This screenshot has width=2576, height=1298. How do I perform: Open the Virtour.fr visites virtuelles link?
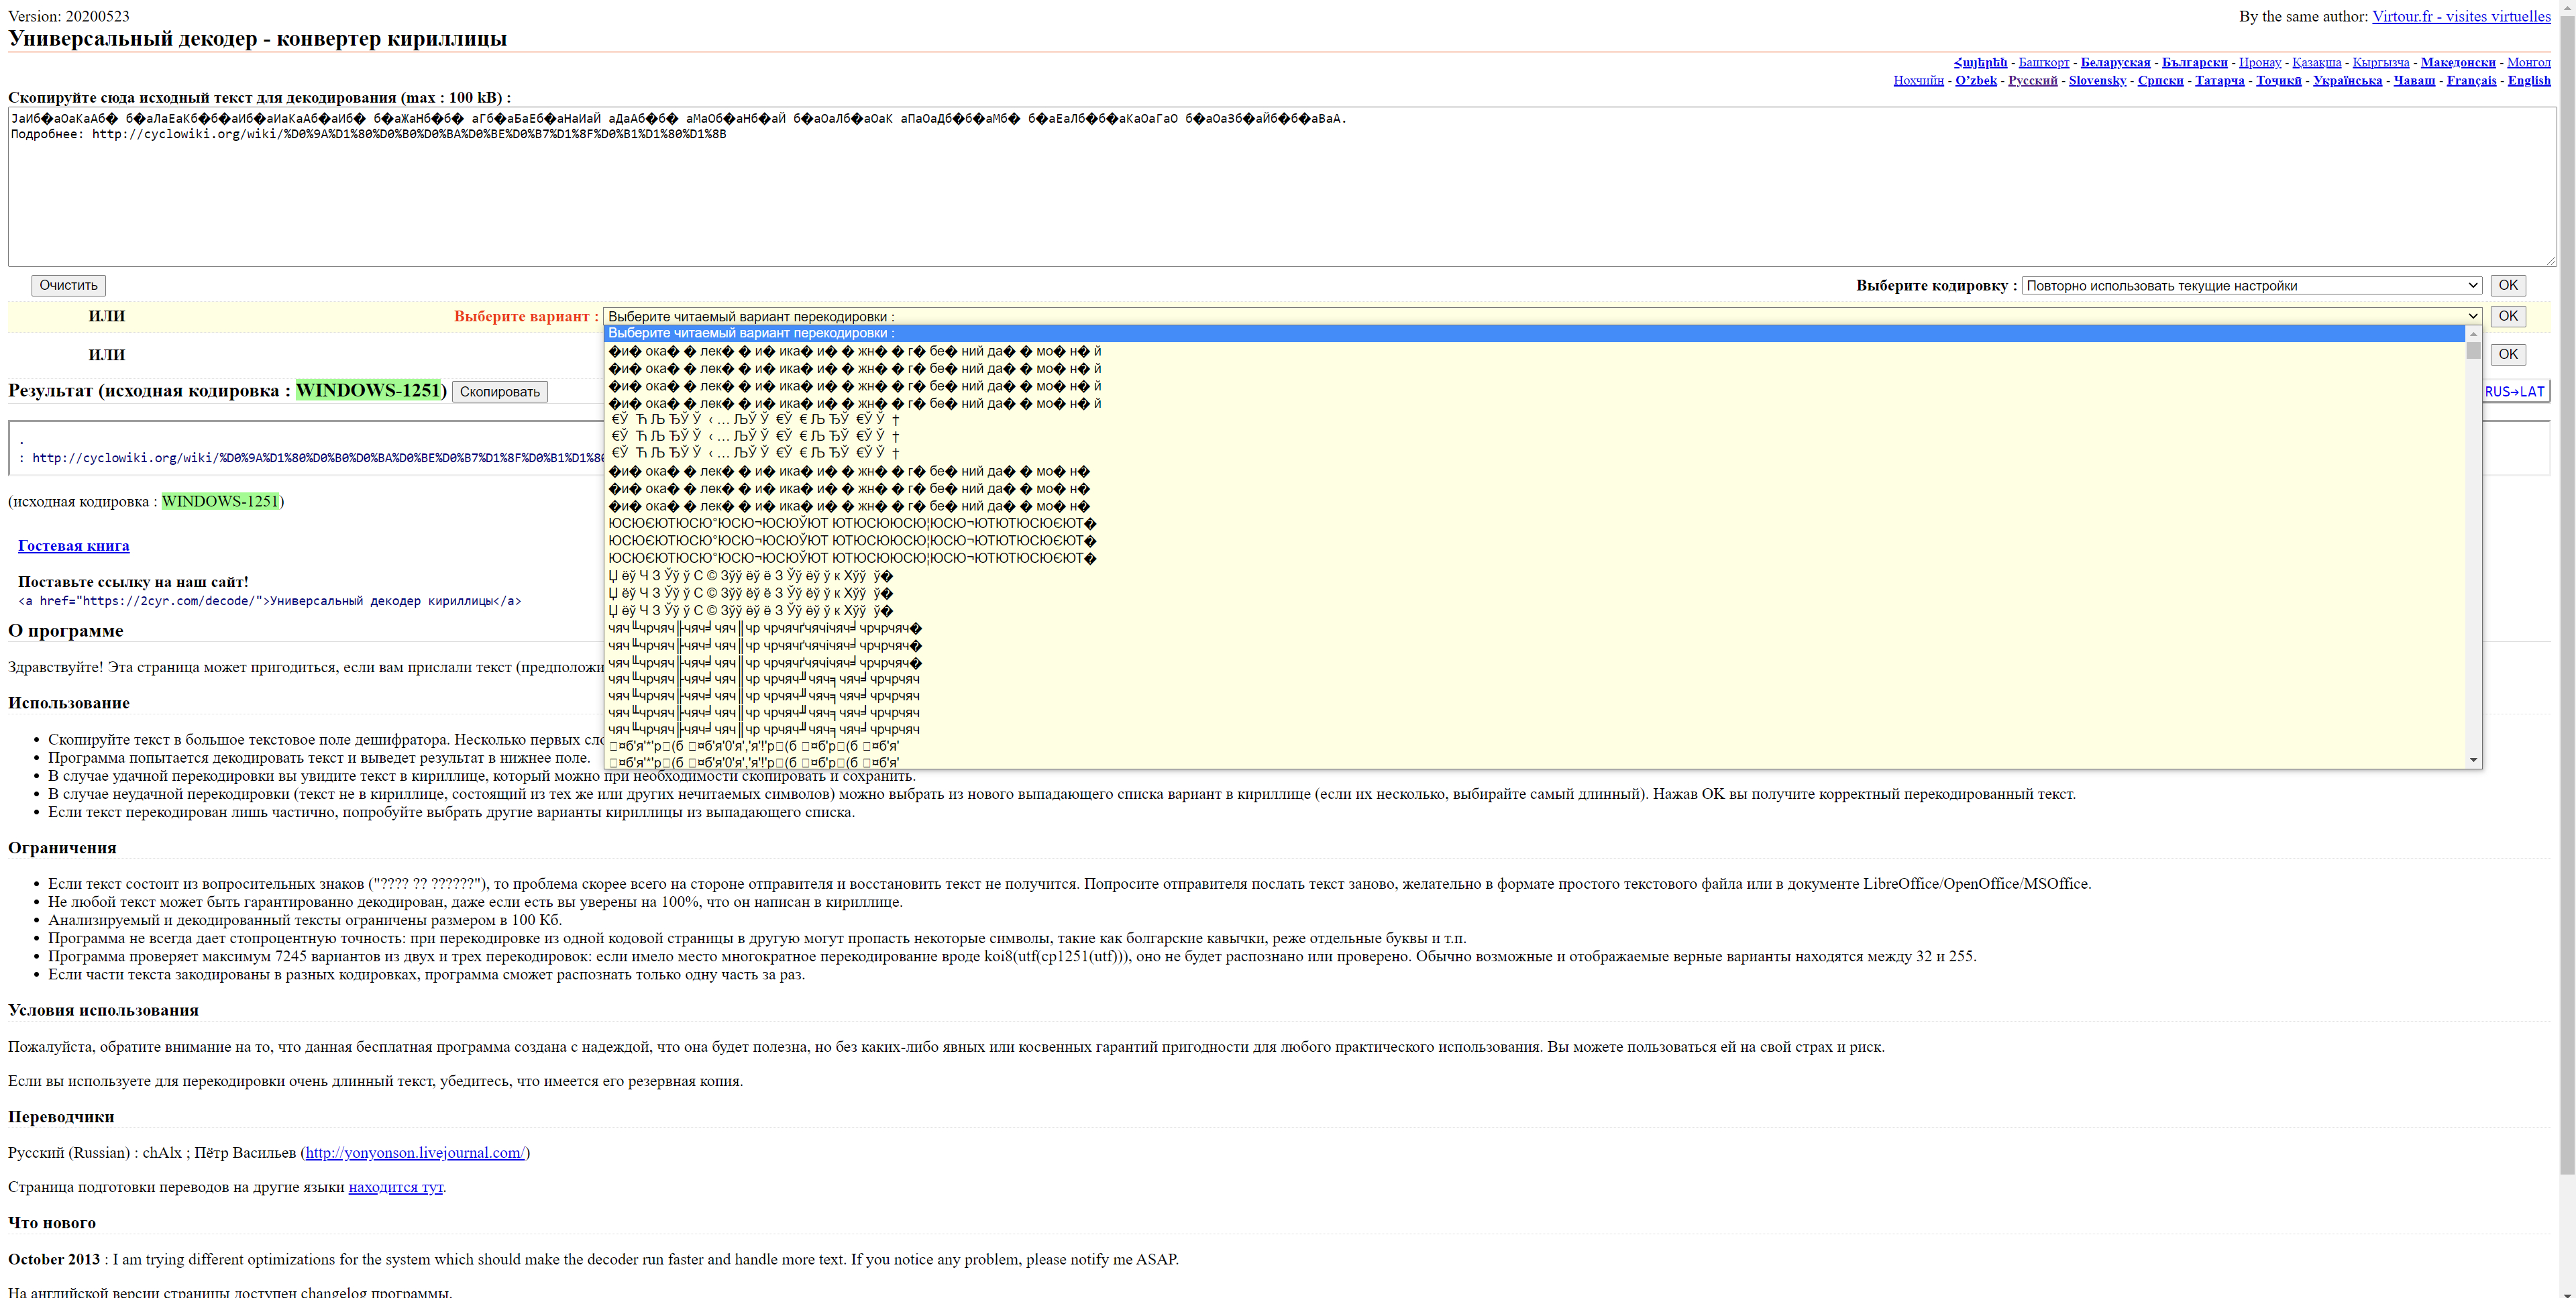[2460, 16]
